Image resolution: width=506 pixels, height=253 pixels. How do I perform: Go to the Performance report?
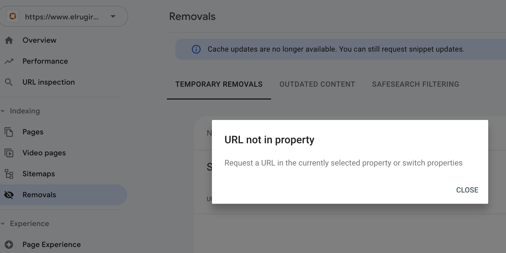point(63,61)
